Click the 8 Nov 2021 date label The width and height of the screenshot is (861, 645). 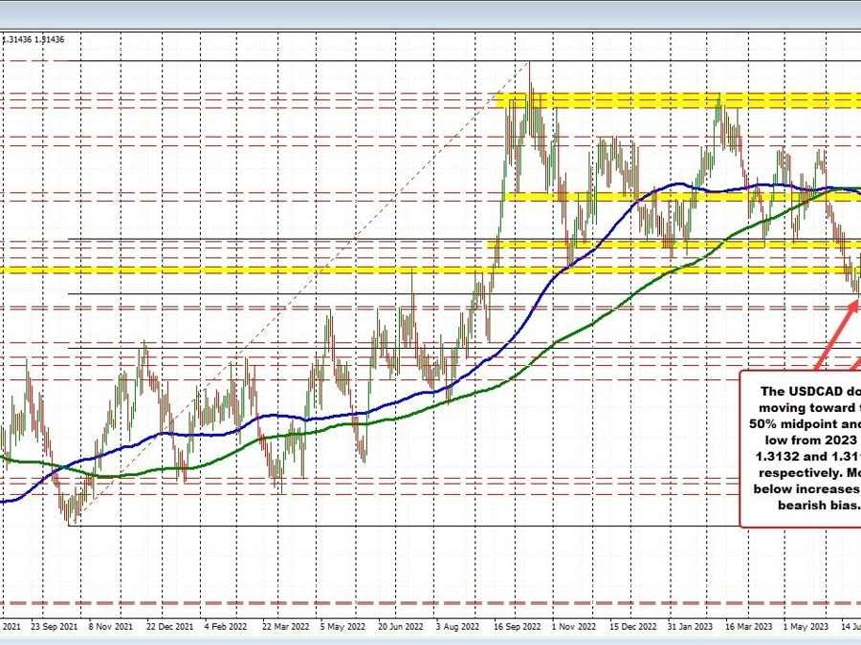[111, 628]
